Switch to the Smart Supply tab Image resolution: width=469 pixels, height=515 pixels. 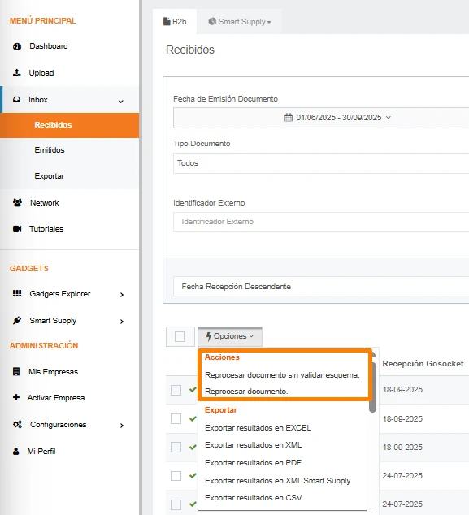click(240, 22)
